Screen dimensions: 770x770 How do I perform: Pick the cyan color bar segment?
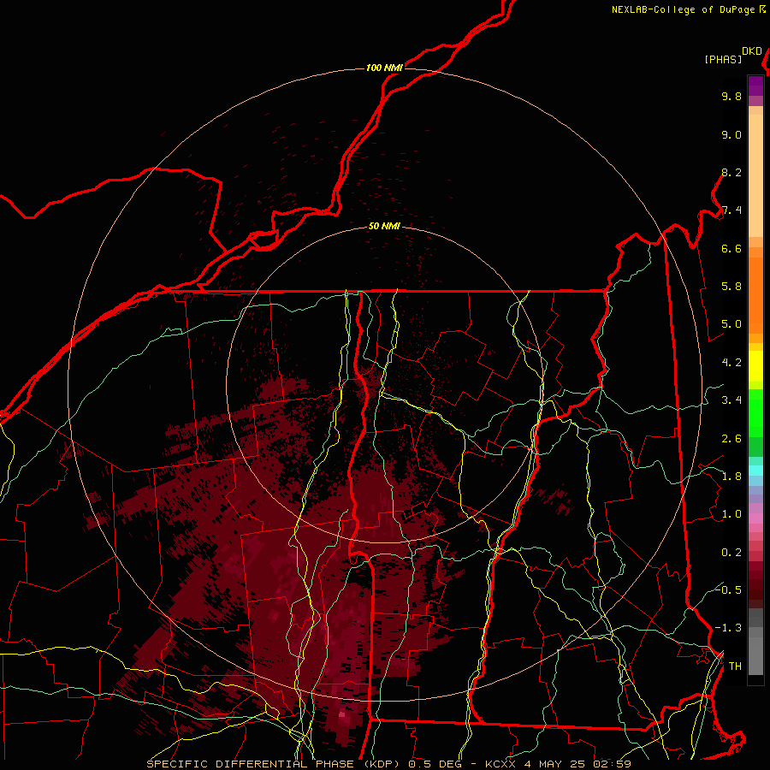[x=755, y=471]
